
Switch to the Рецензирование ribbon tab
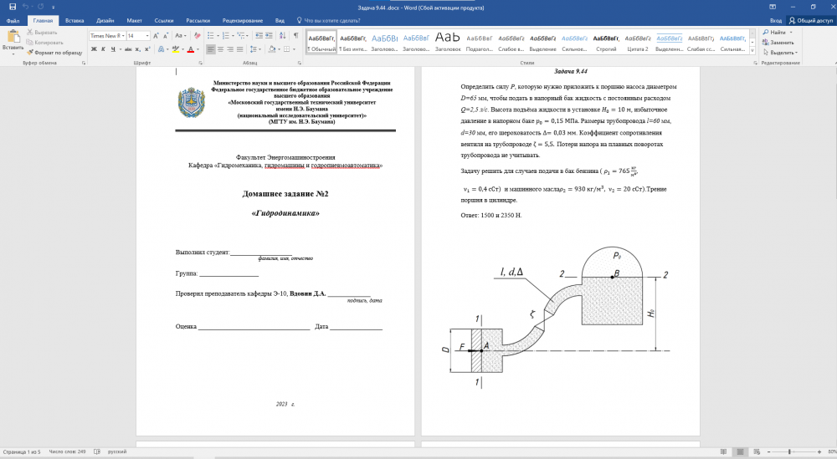(243, 21)
